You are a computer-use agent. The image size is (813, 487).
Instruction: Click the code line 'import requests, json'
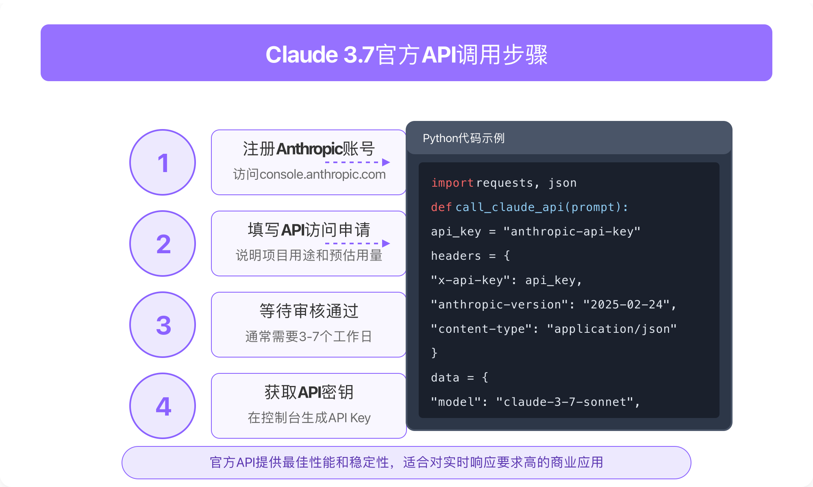504,183
